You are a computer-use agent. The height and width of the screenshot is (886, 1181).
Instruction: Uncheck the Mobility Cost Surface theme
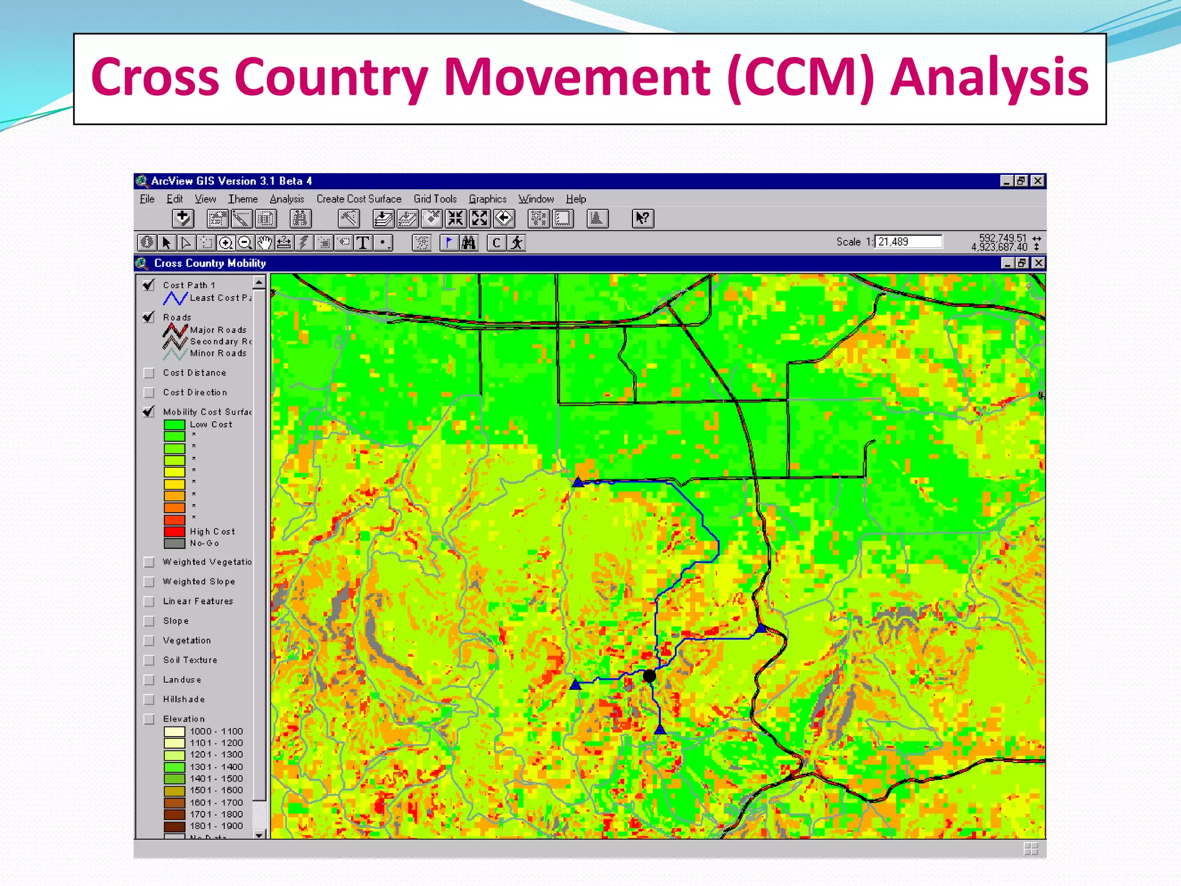click(149, 412)
